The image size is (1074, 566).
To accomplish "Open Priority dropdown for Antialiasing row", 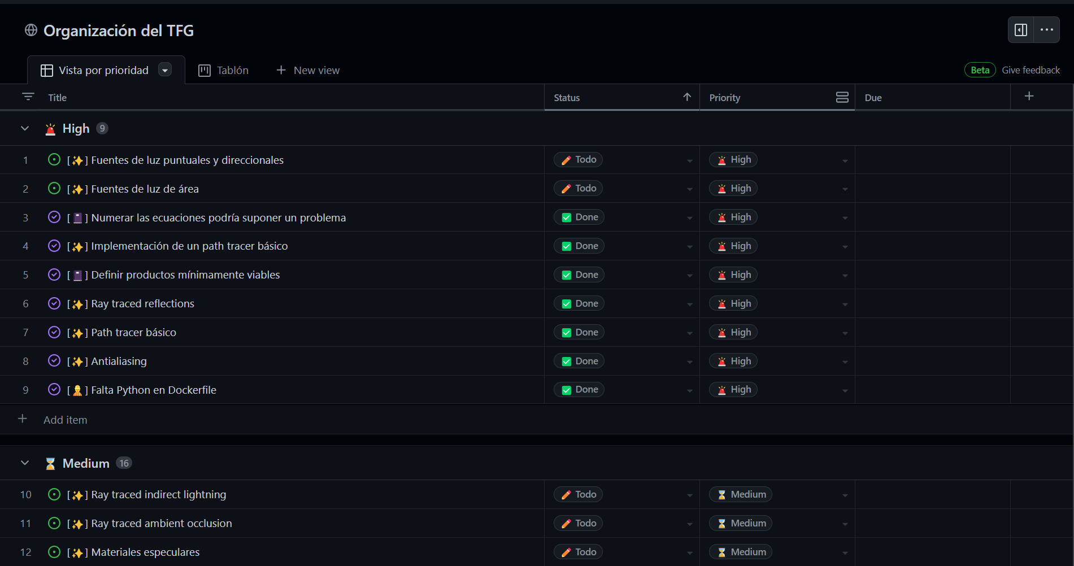I will (x=845, y=362).
